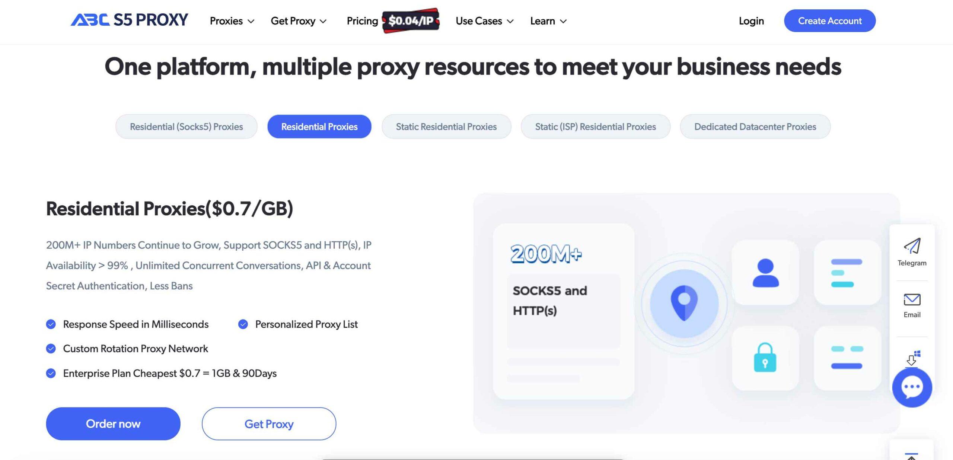The height and width of the screenshot is (460, 953).
Task: Click the Login link in navigation
Action: [x=751, y=21]
